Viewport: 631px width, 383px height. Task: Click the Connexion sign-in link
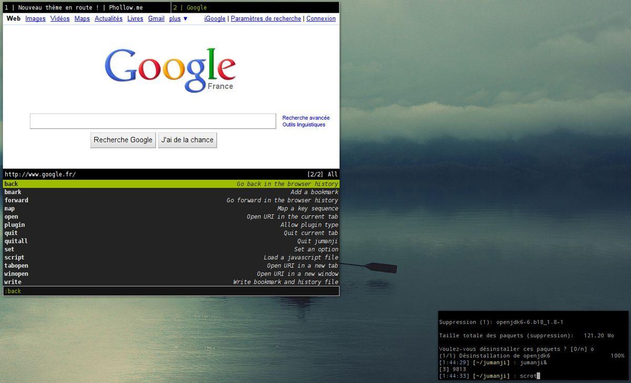point(321,18)
